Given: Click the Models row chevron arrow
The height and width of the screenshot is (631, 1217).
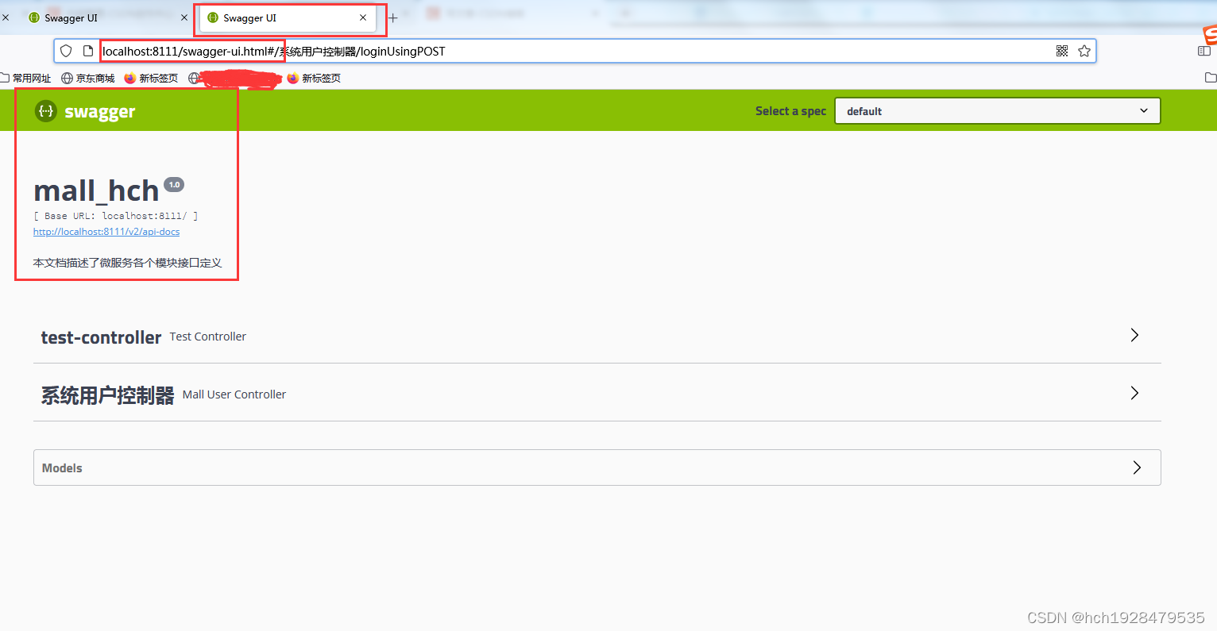Looking at the screenshot, I should click(x=1137, y=467).
